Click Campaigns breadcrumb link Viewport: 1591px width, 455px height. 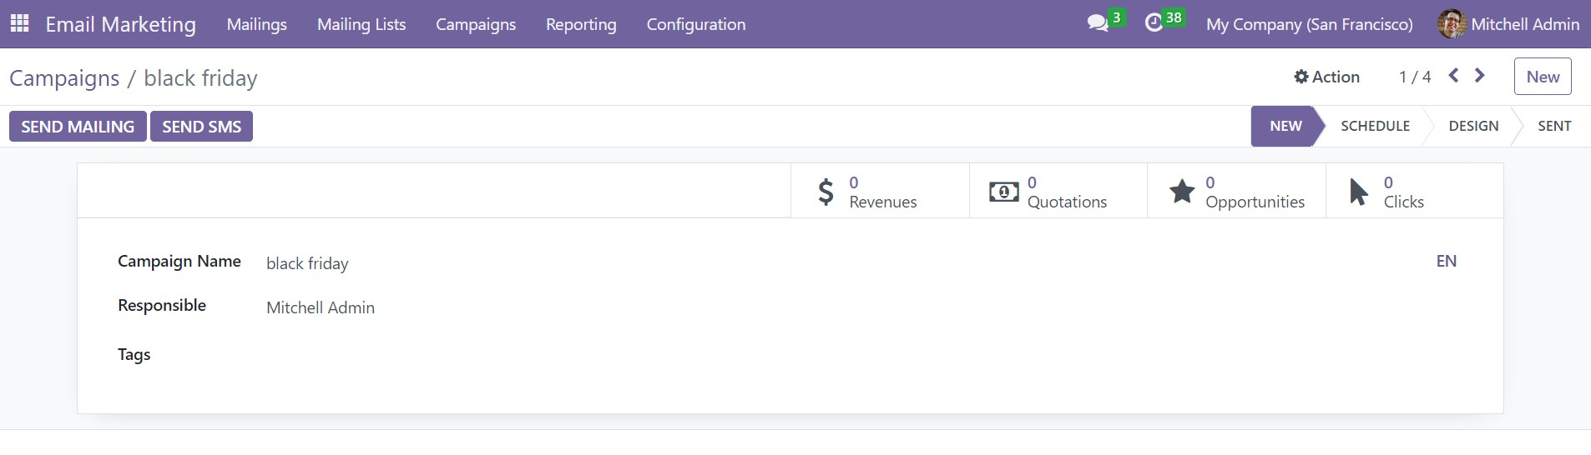click(x=64, y=77)
